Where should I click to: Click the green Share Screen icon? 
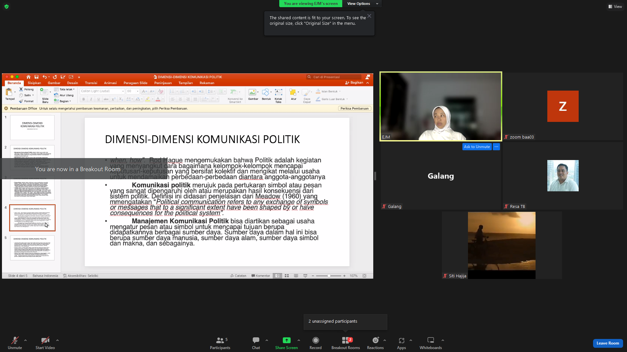click(x=286, y=340)
